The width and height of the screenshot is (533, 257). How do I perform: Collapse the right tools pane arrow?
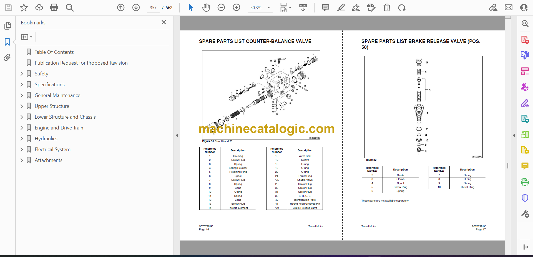tap(514, 135)
